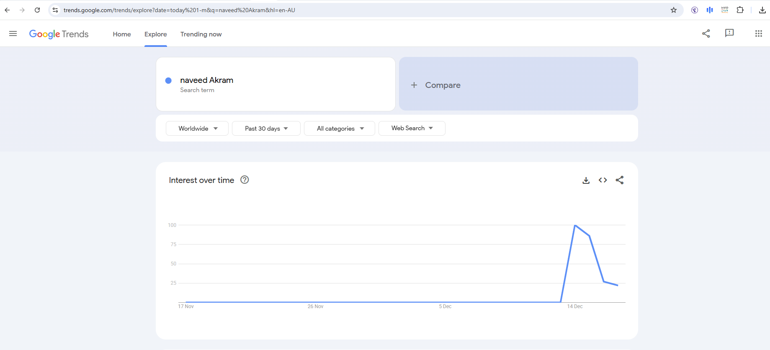Open Interest over time help icon
This screenshot has width=770, height=350.
coord(245,180)
